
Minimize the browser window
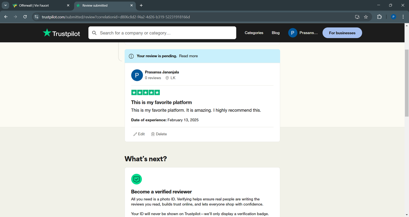379,5
